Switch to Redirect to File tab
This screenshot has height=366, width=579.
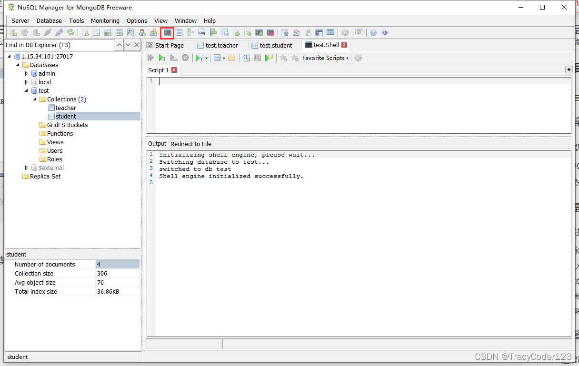191,144
